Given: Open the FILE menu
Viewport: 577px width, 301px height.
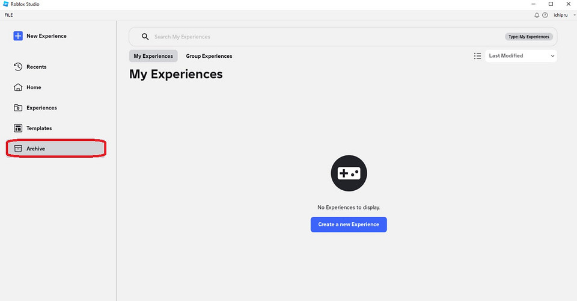Looking at the screenshot, I should click(8, 15).
